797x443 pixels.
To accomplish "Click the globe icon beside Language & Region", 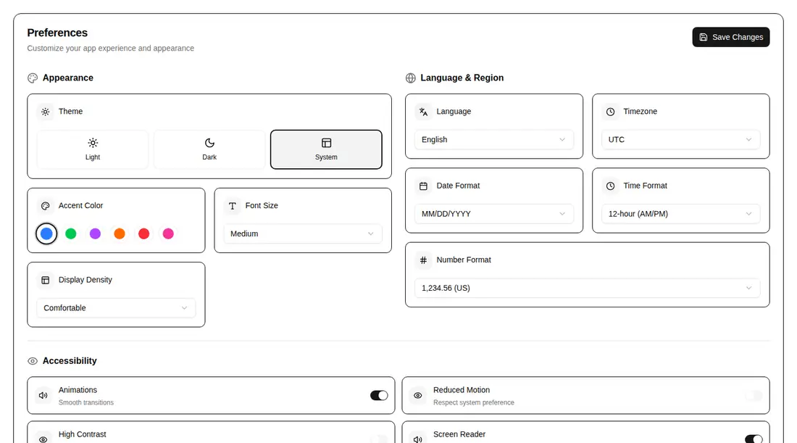I will click(411, 78).
